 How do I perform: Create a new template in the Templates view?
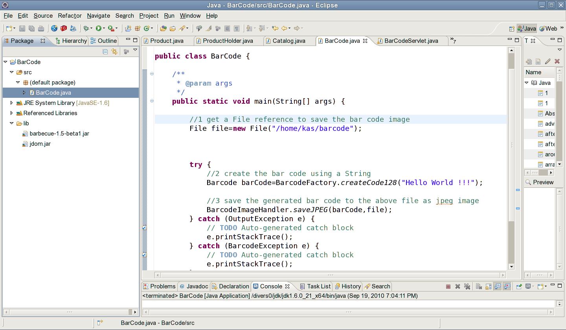[538, 62]
